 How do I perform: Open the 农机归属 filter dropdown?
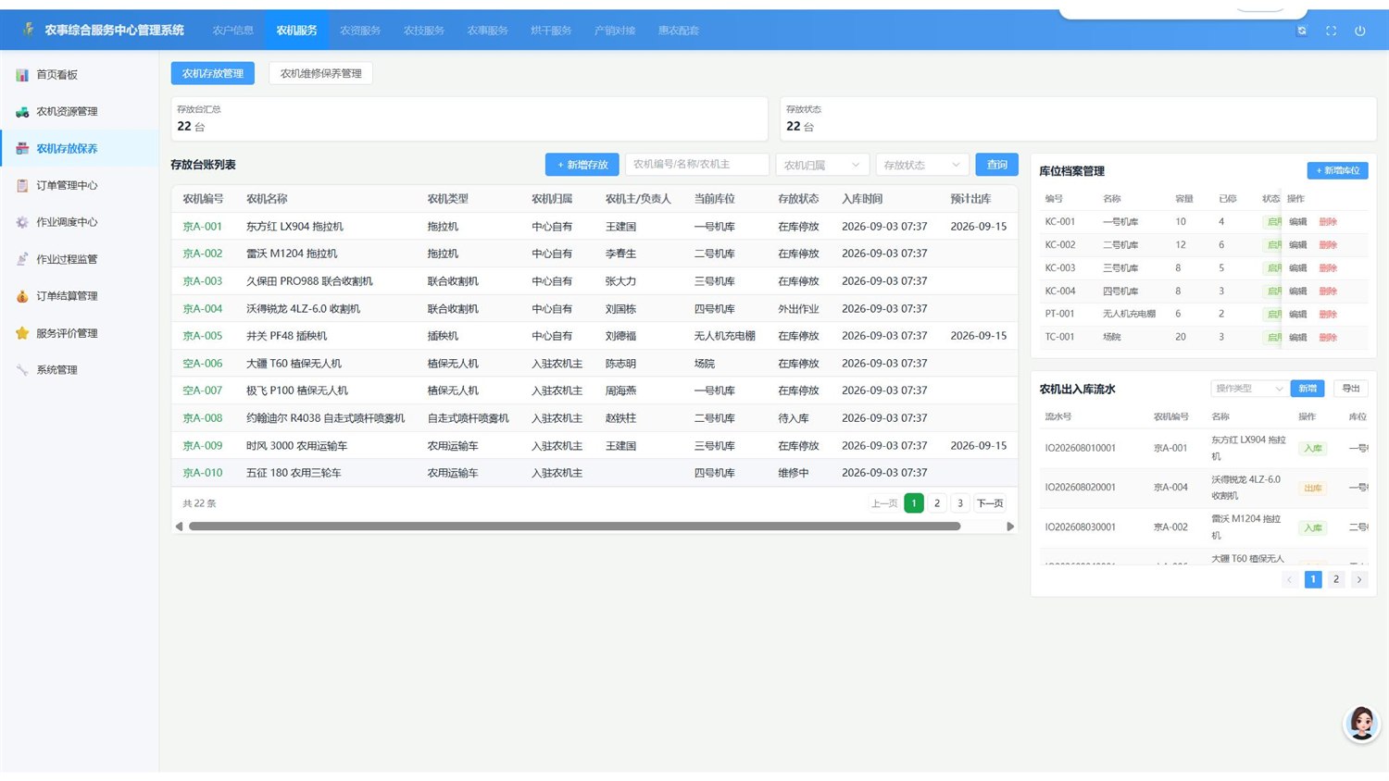(822, 165)
